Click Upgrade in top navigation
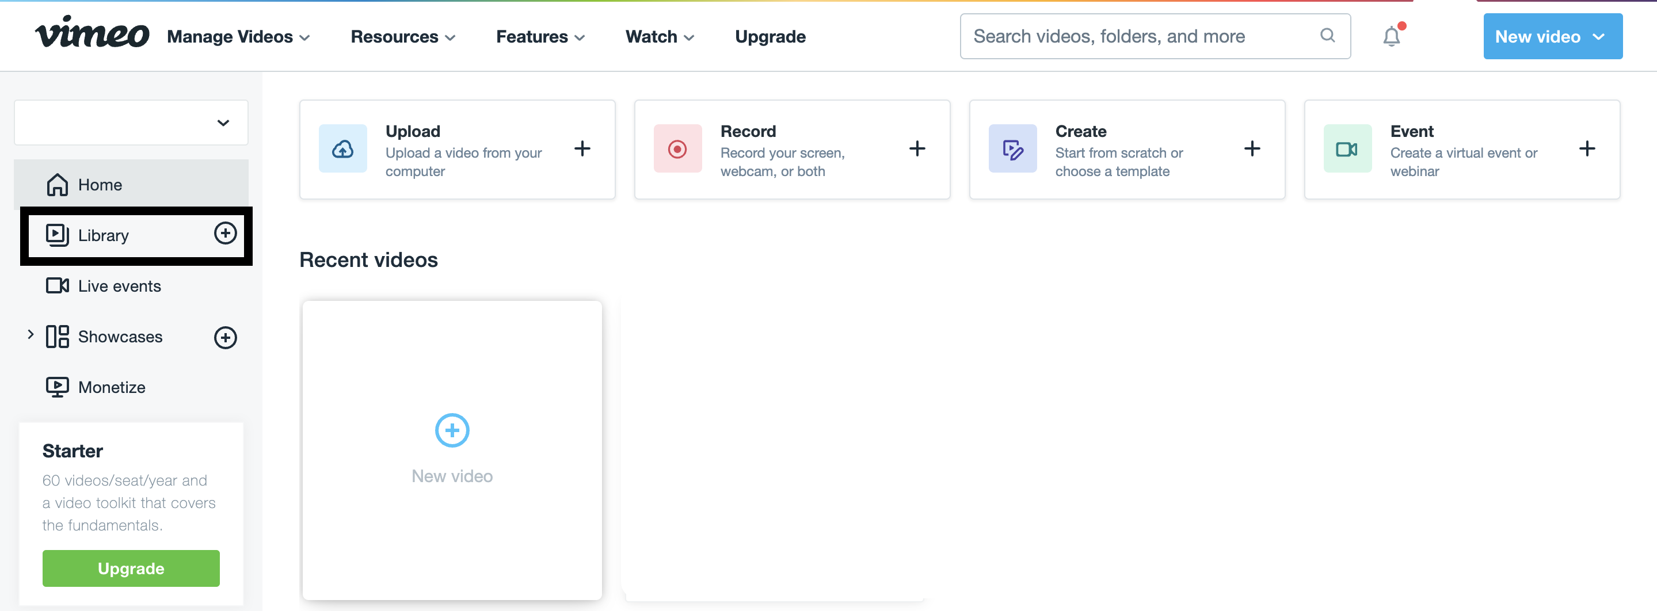The height and width of the screenshot is (611, 1657). coord(770,37)
